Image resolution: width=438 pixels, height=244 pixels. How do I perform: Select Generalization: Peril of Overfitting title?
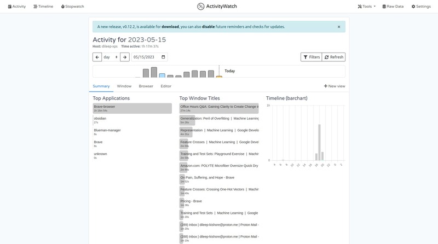[219, 120]
